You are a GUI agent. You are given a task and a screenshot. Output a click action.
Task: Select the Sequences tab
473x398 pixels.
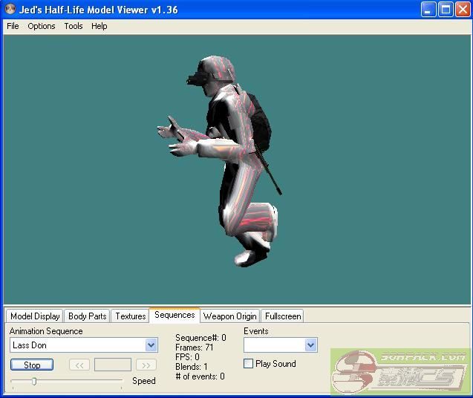click(174, 315)
